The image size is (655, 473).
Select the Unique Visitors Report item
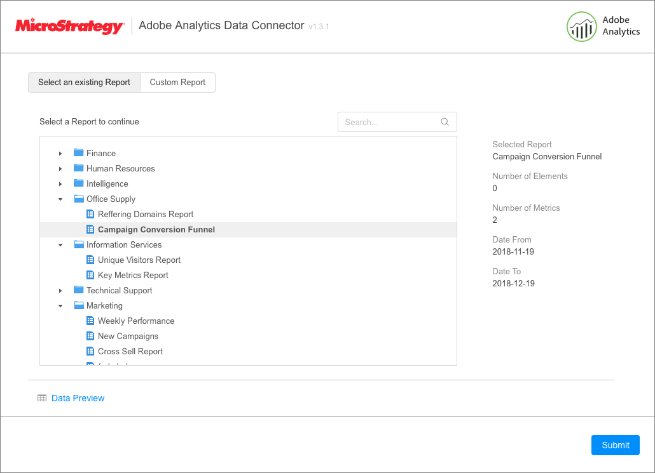139,260
